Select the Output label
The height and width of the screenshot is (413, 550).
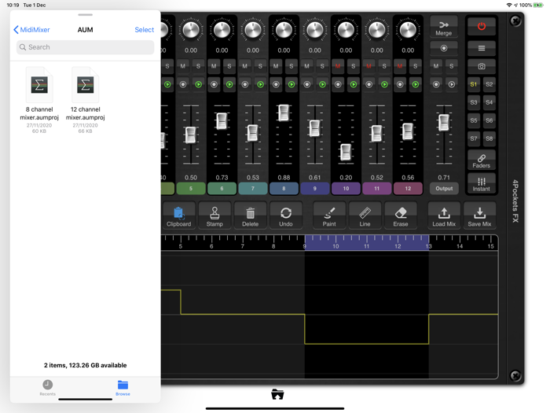[x=444, y=189]
